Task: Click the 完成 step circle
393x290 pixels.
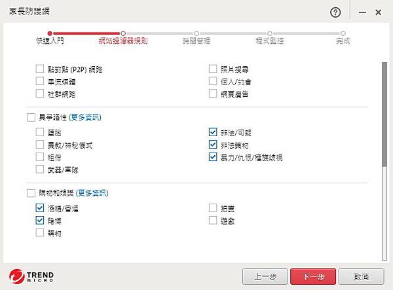Action: [x=343, y=33]
